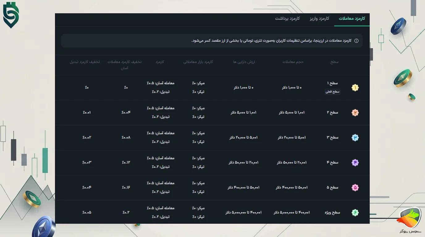Click the تخفیف کارمزد تبدیل column header
This screenshot has width=425, height=237.
[85, 62]
